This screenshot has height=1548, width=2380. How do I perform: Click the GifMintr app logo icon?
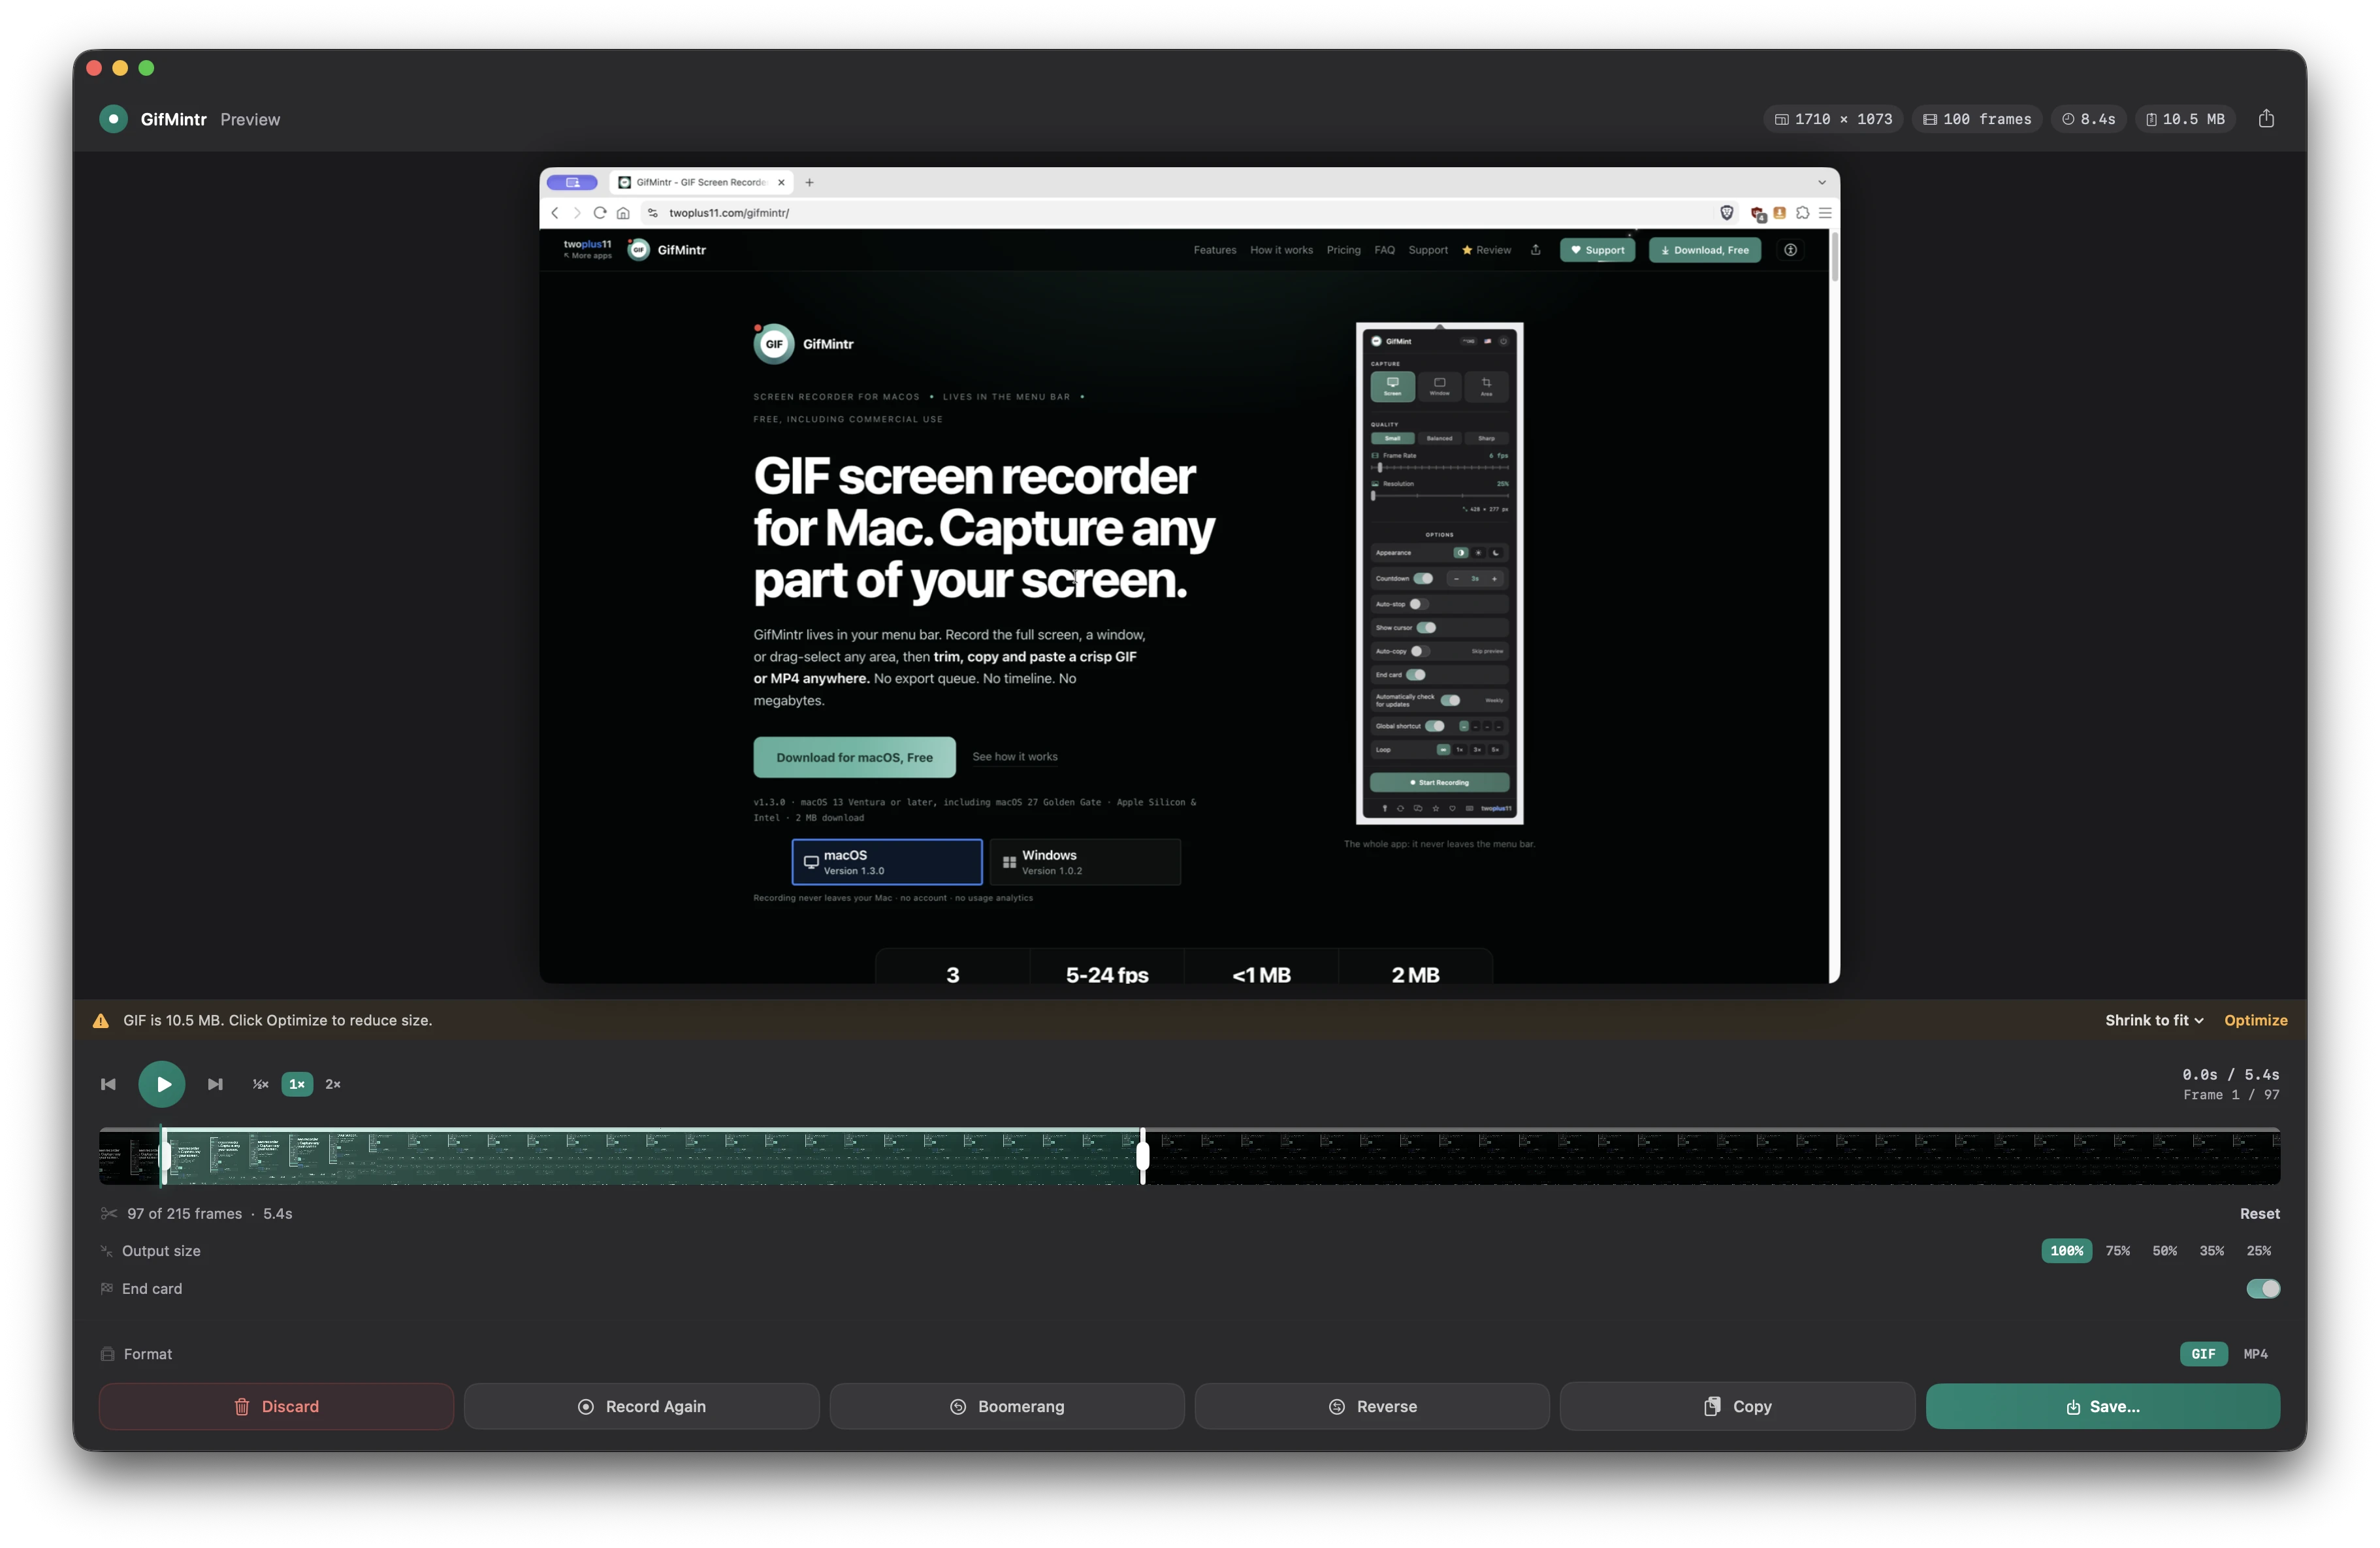[x=113, y=119]
